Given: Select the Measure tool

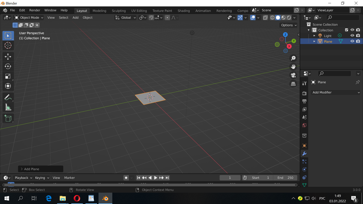Looking at the screenshot, I should pos(8,107).
